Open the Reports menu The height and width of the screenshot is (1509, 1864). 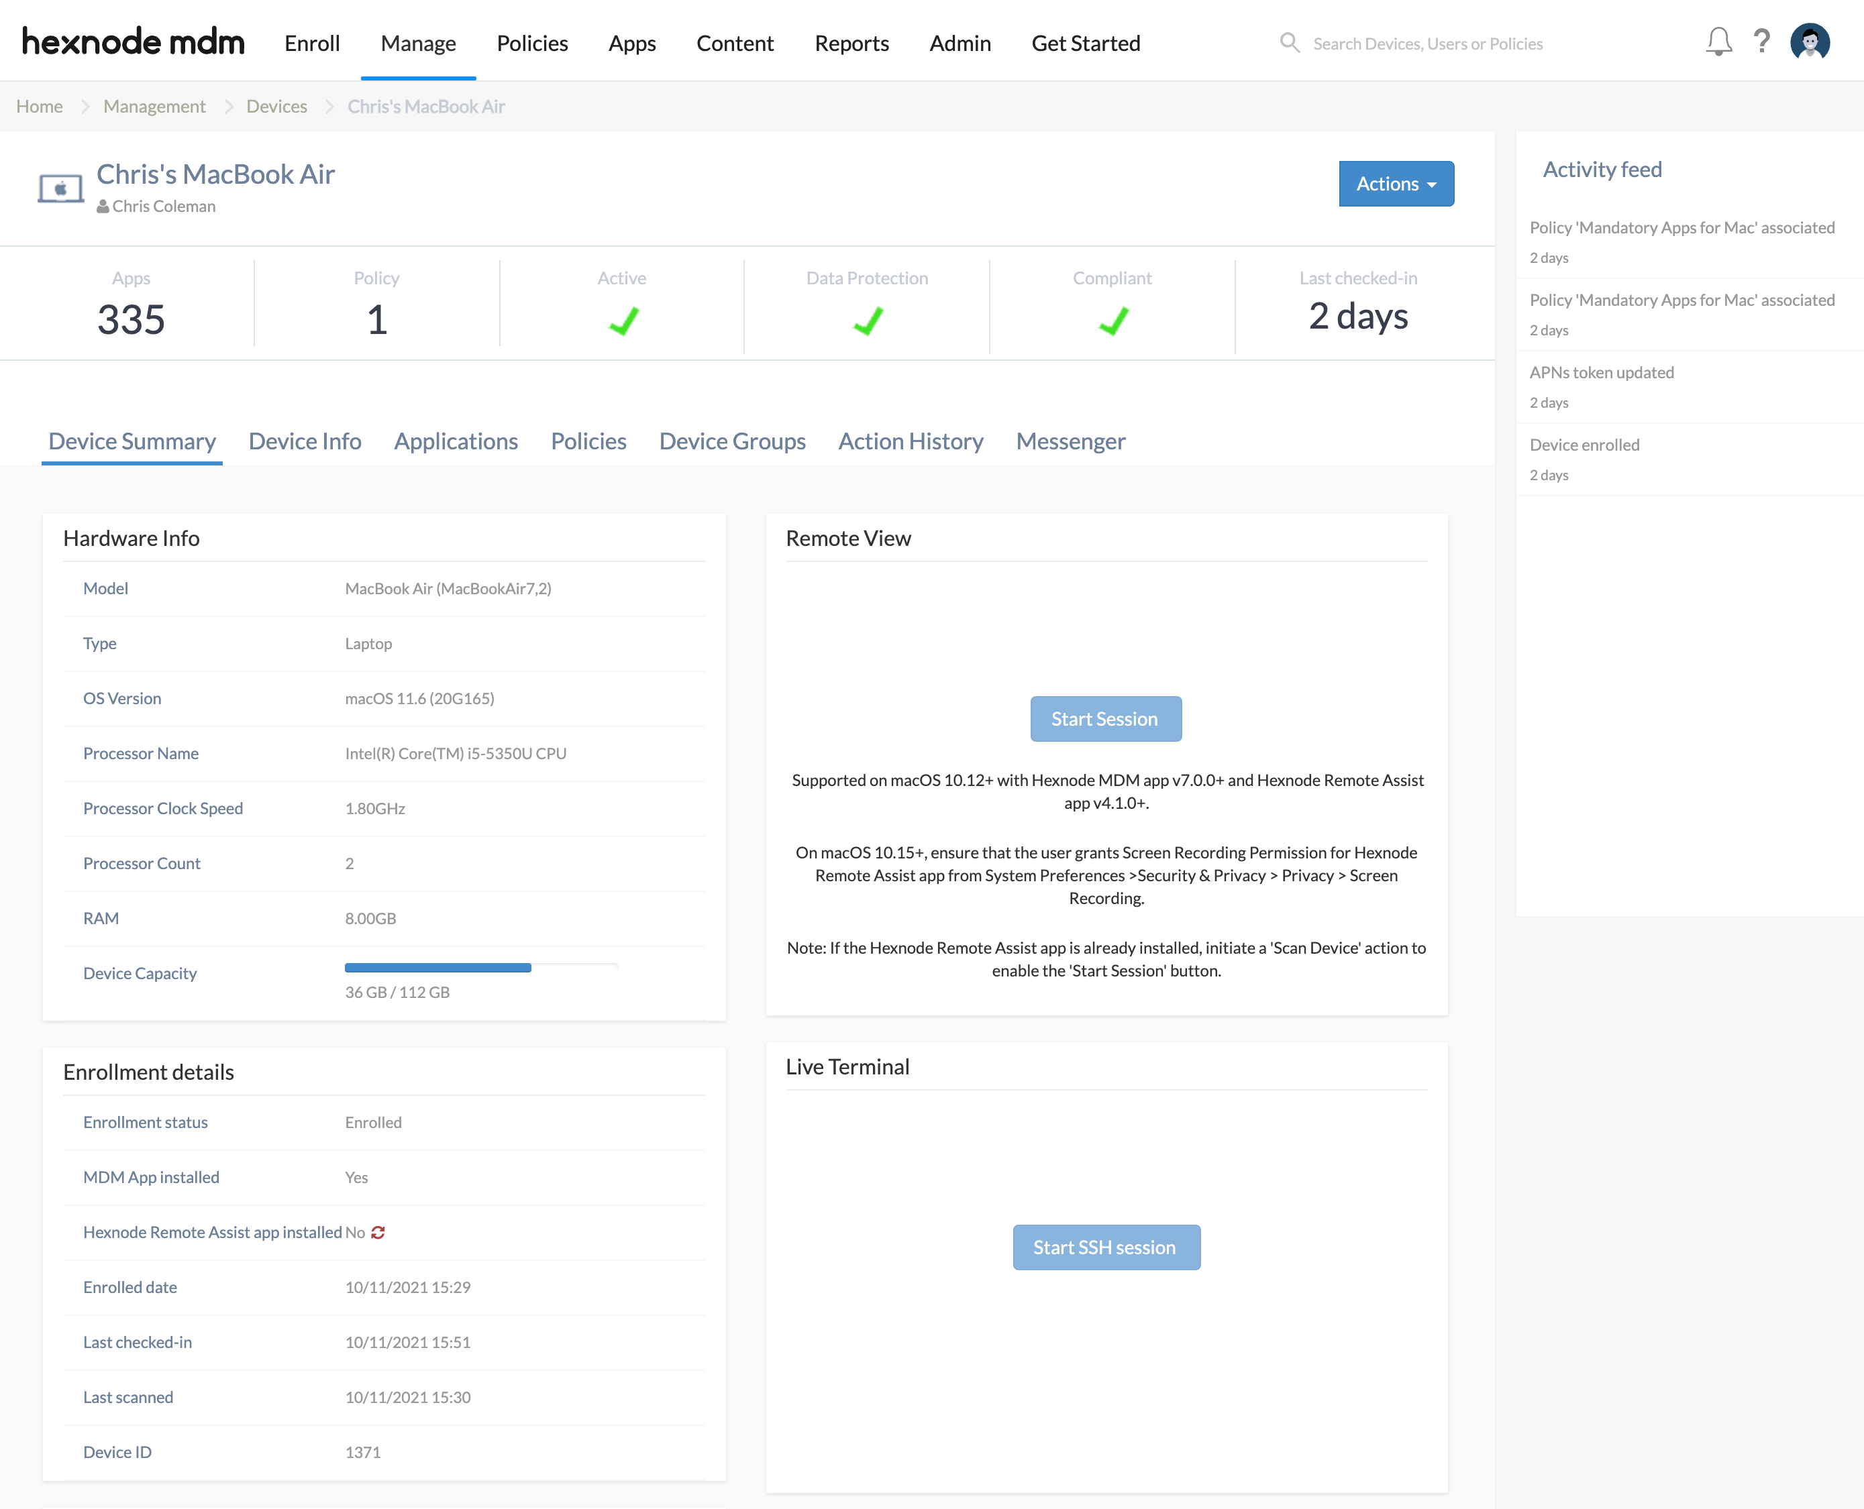tap(851, 44)
